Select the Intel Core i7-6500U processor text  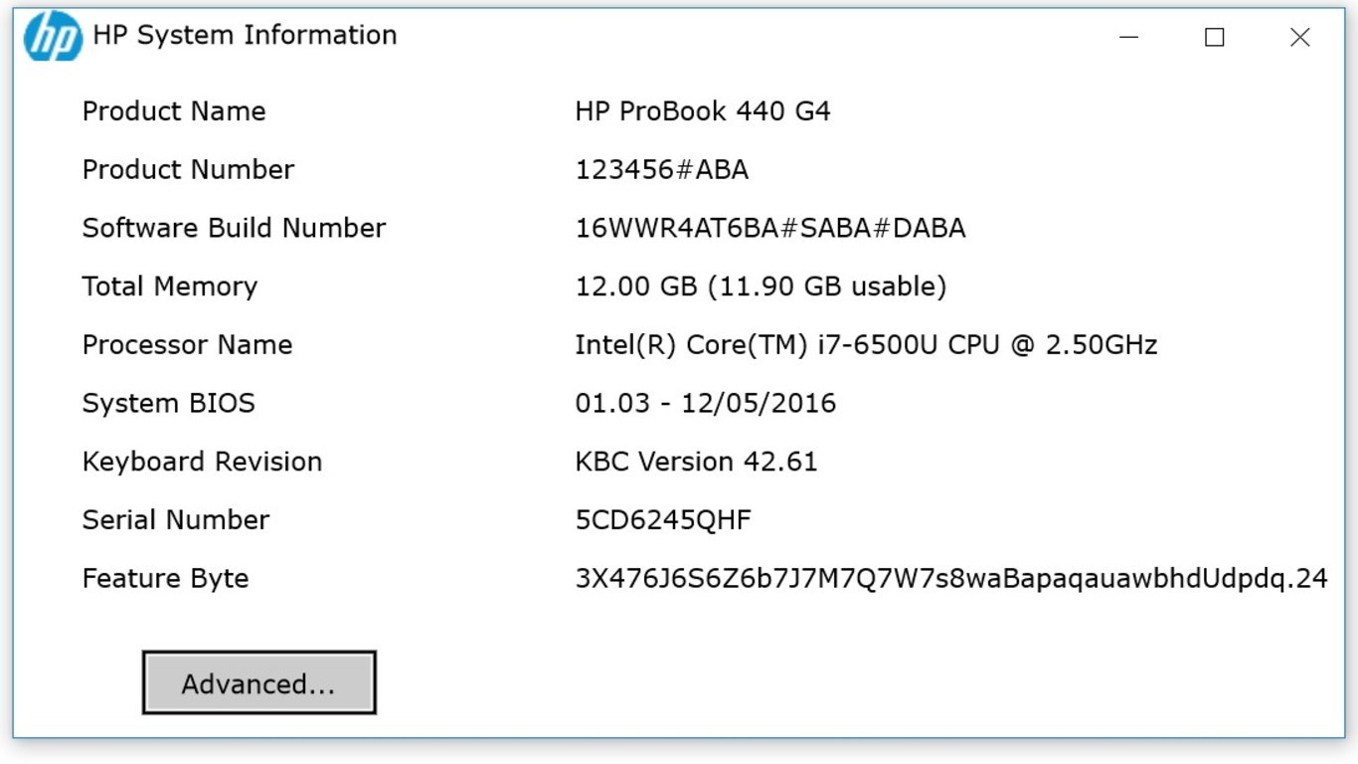(x=868, y=345)
